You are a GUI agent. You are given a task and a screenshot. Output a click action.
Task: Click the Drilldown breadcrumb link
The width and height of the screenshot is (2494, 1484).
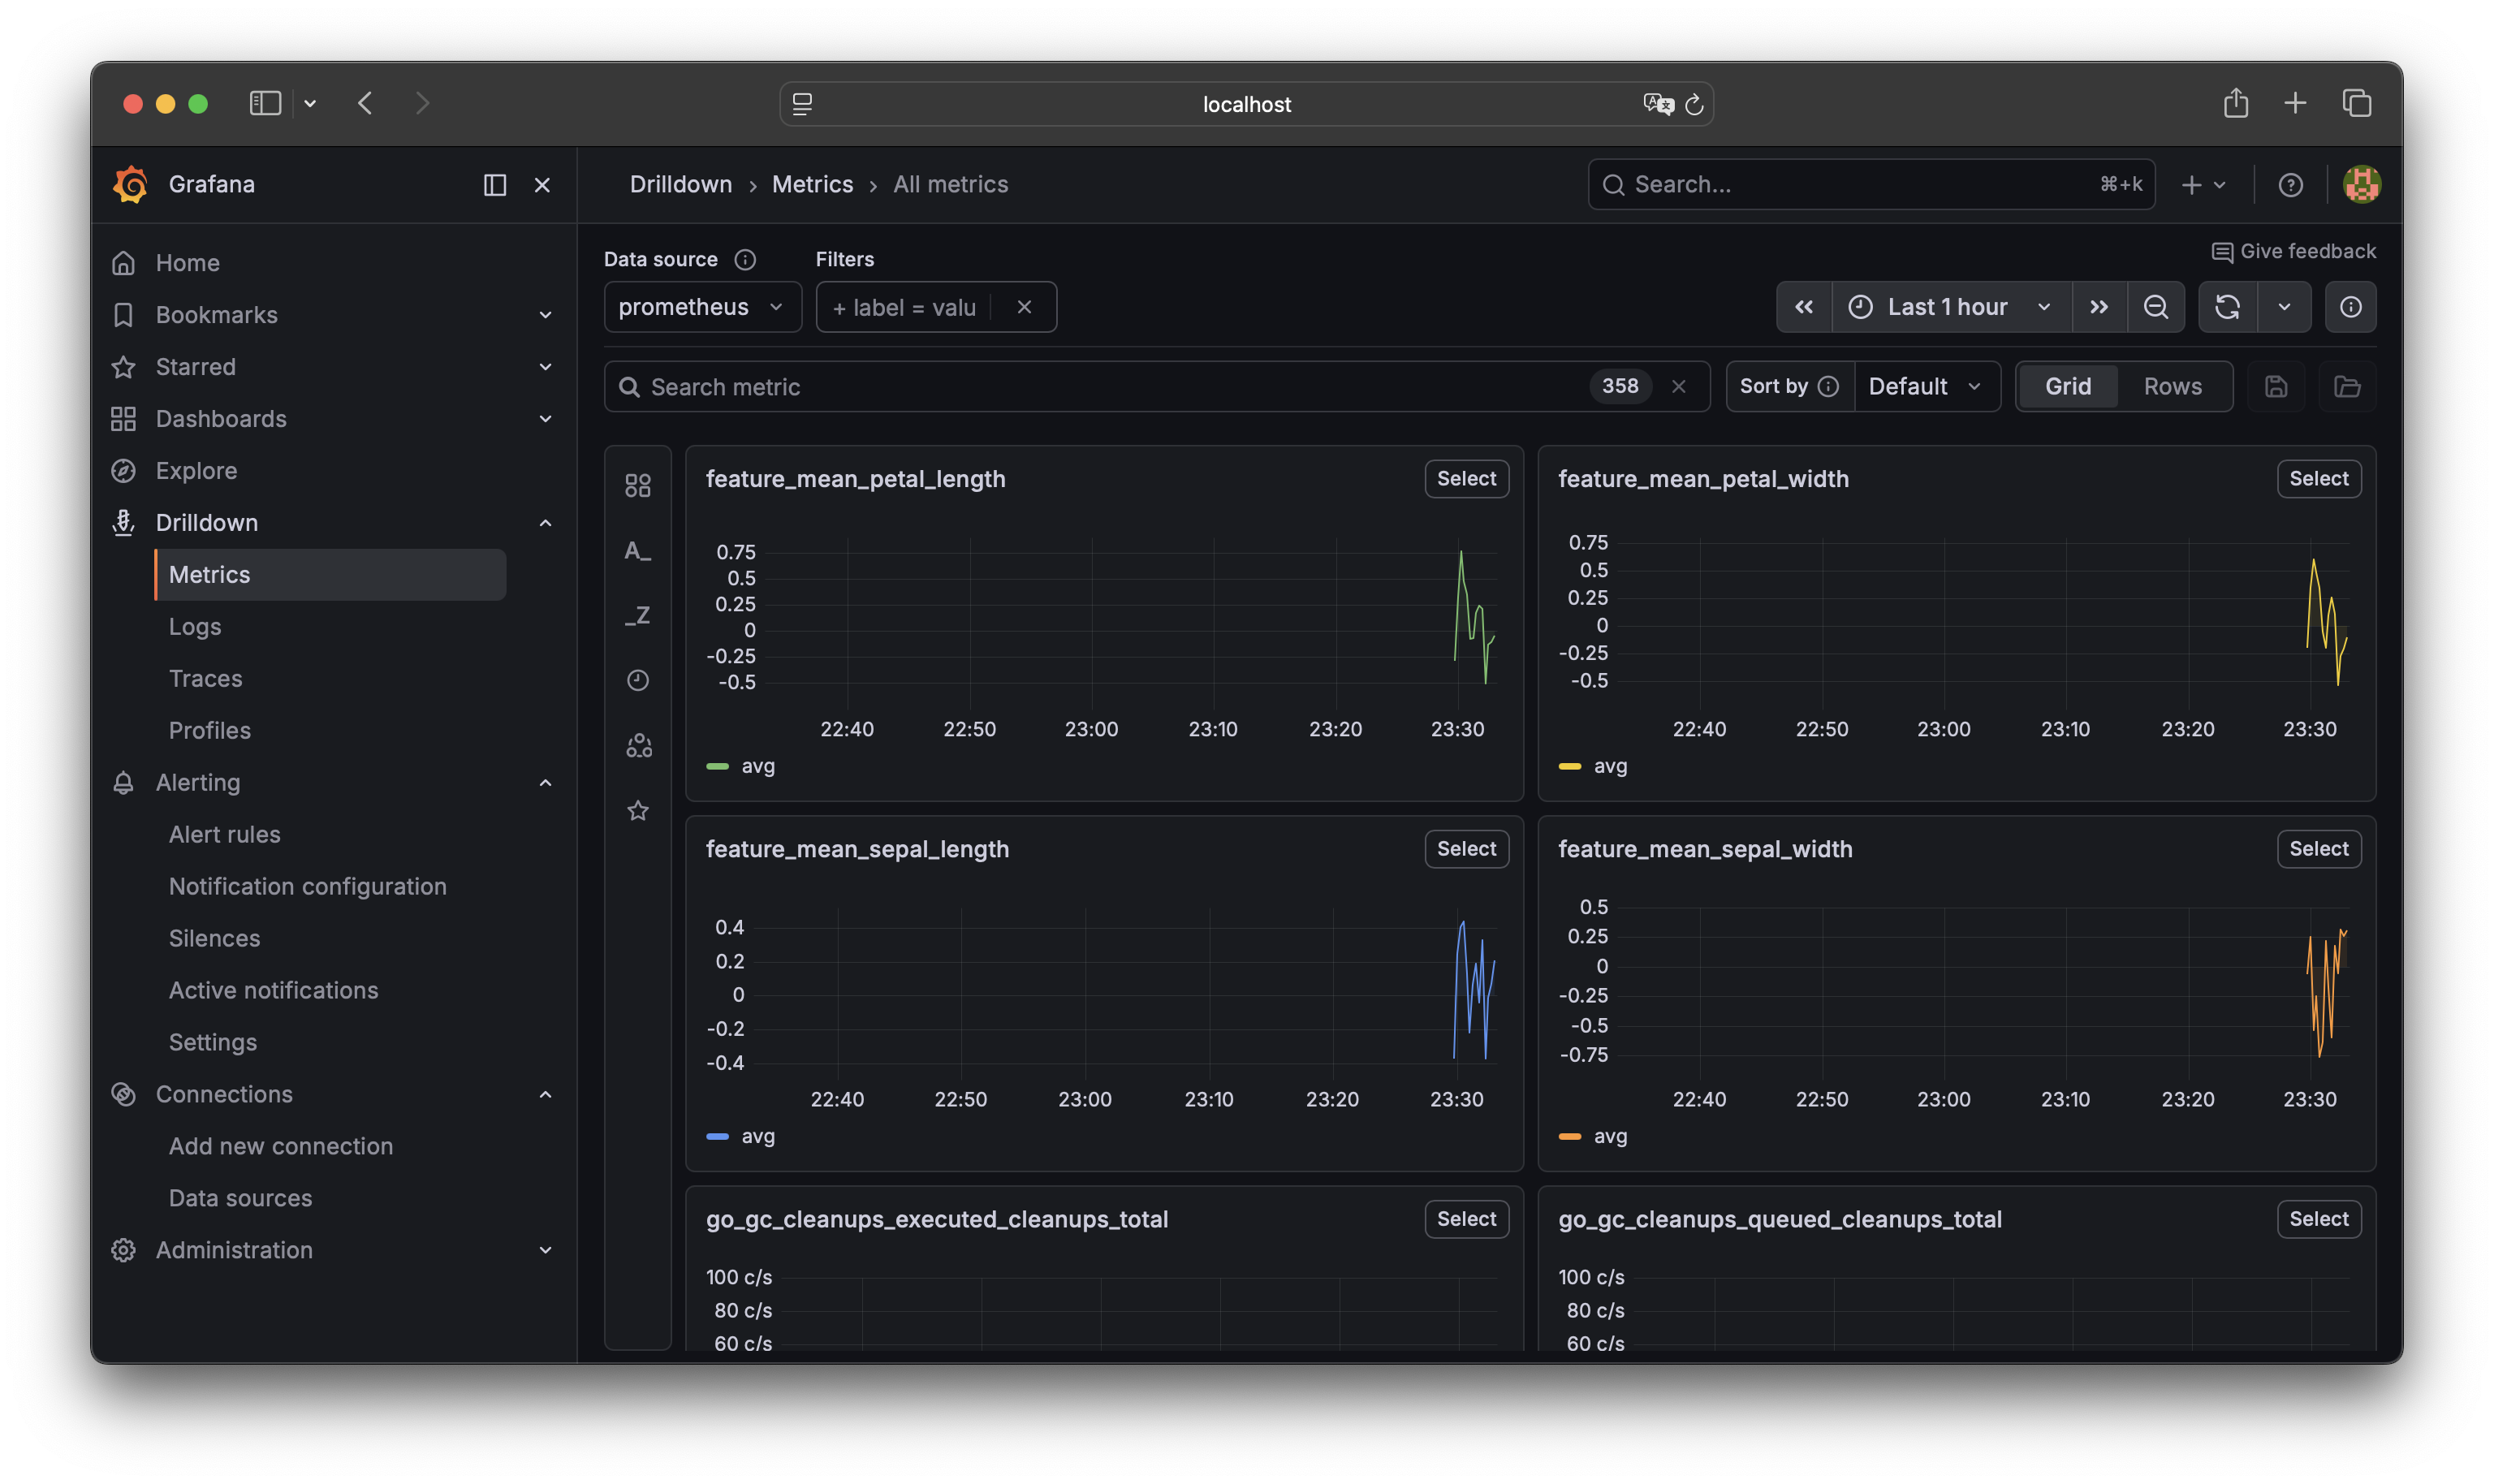680,185
